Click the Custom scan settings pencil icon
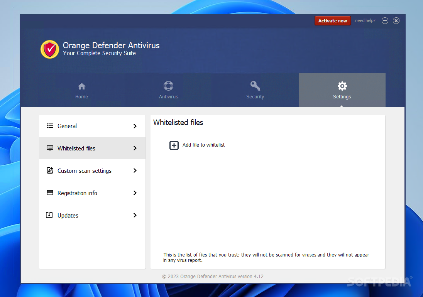 tap(50, 170)
